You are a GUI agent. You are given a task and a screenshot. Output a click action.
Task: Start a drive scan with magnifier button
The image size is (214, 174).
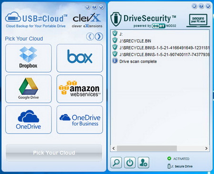116,163
